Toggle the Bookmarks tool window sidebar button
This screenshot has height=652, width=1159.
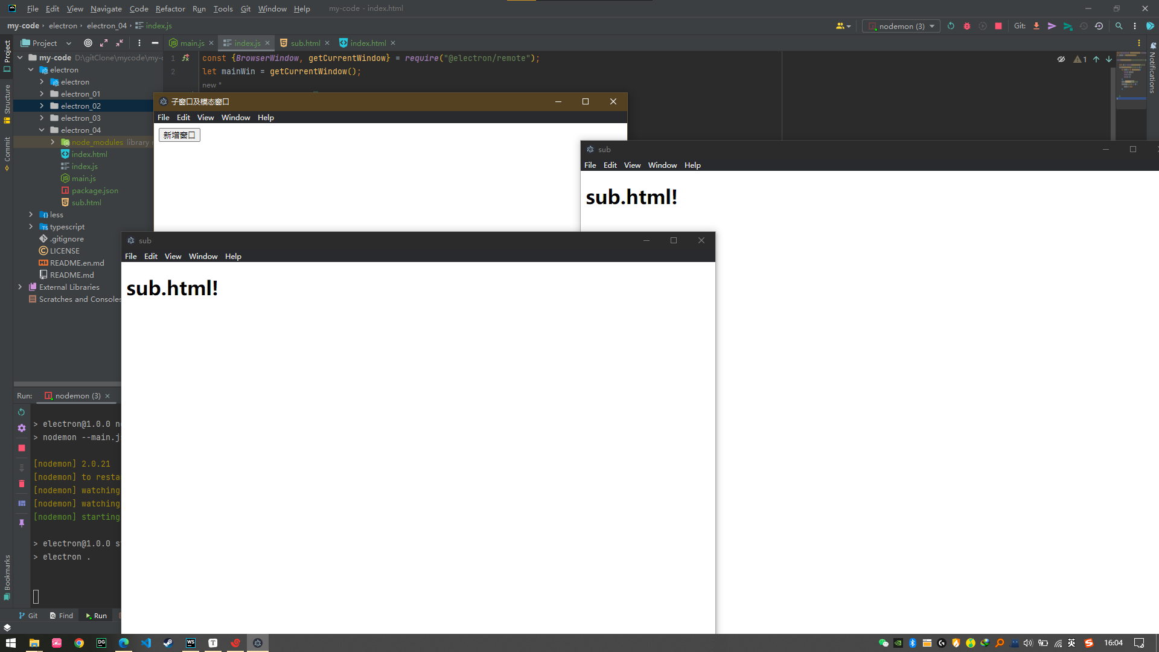[x=7, y=577]
